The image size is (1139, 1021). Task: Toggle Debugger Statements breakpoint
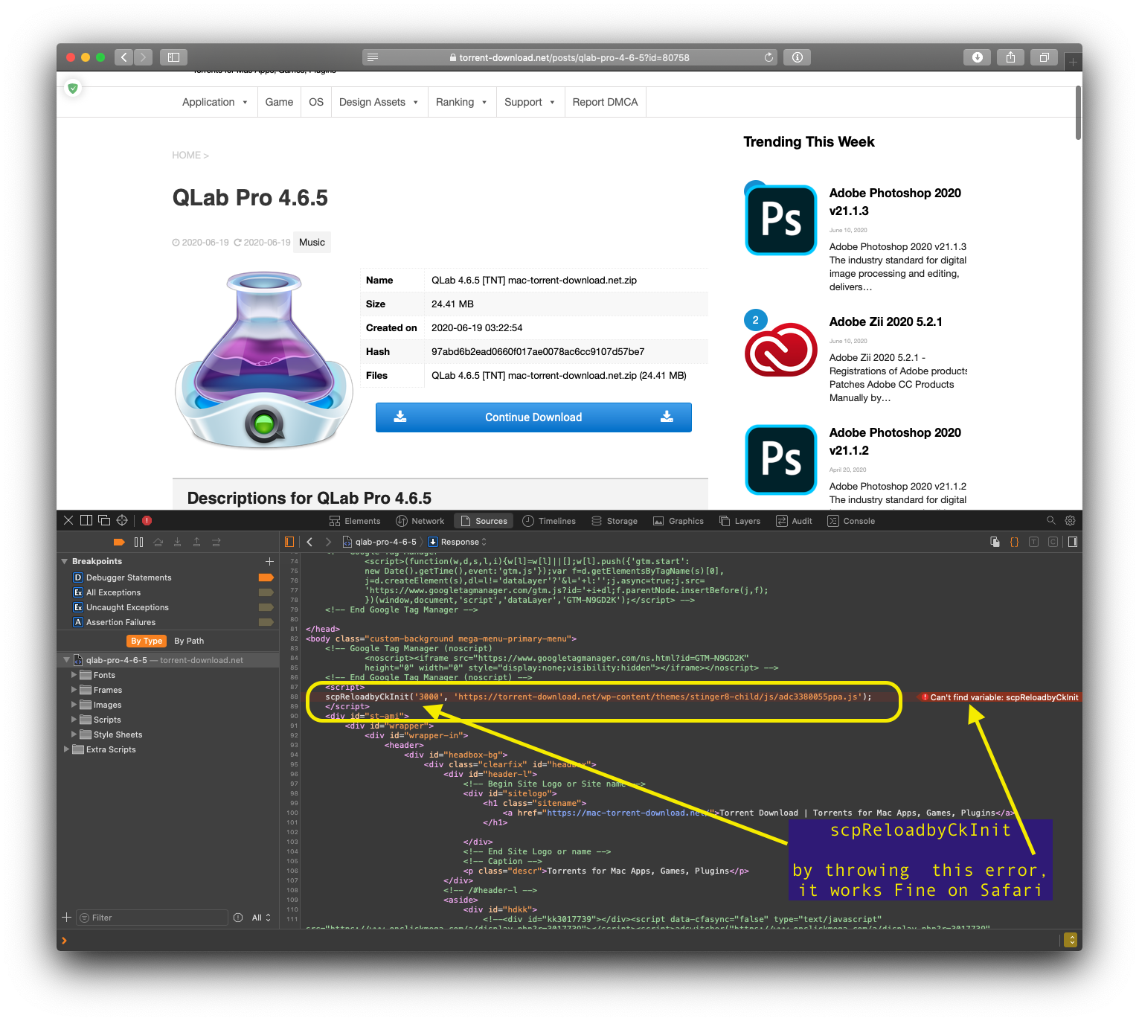click(266, 577)
